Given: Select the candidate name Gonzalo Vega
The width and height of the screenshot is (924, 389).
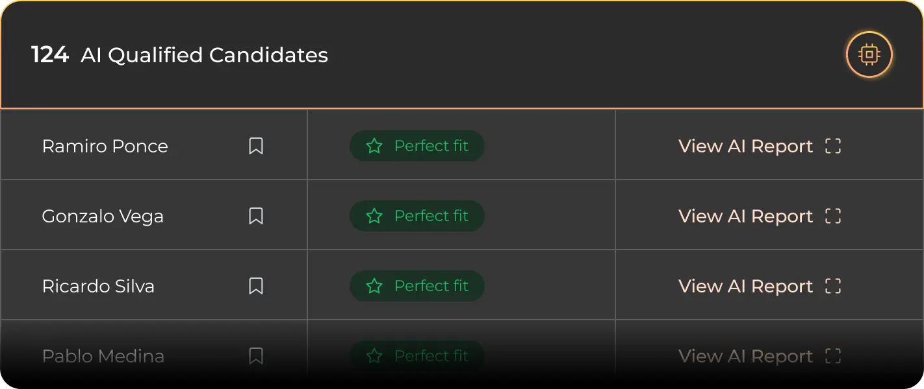Looking at the screenshot, I should 103,217.
